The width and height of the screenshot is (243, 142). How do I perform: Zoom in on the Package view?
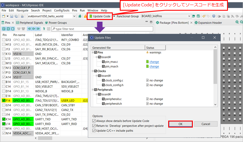click(237, 22)
